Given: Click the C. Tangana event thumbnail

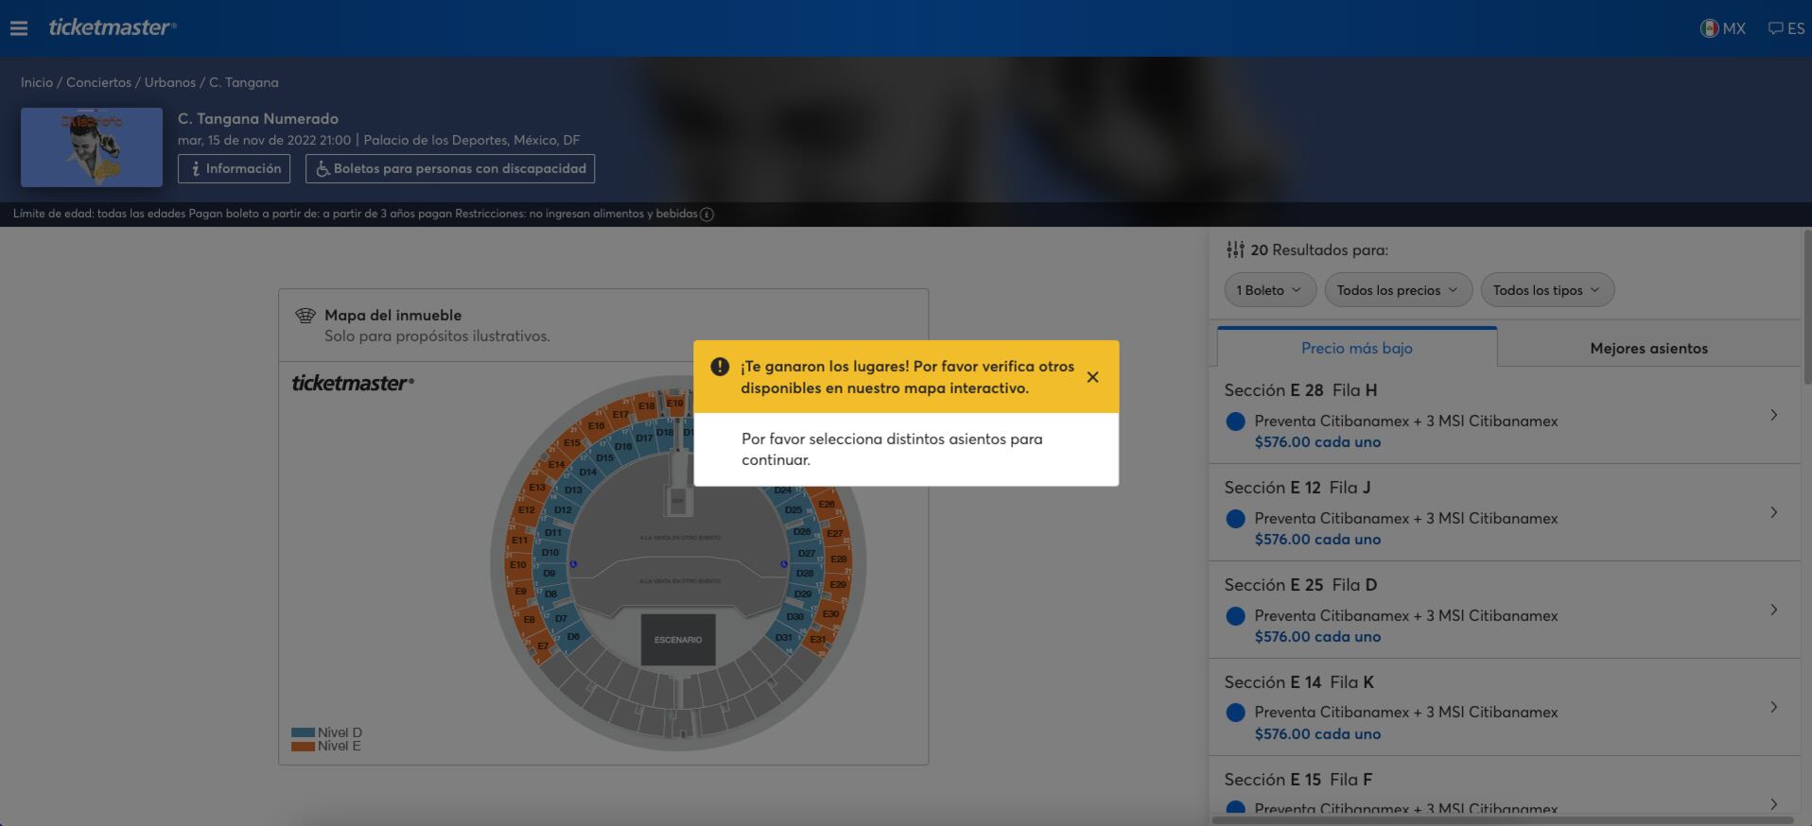Looking at the screenshot, I should [92, 146].
